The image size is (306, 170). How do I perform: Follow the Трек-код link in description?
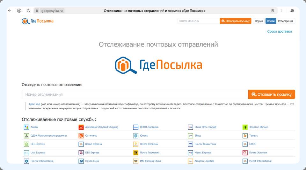[x=34, y=104]
